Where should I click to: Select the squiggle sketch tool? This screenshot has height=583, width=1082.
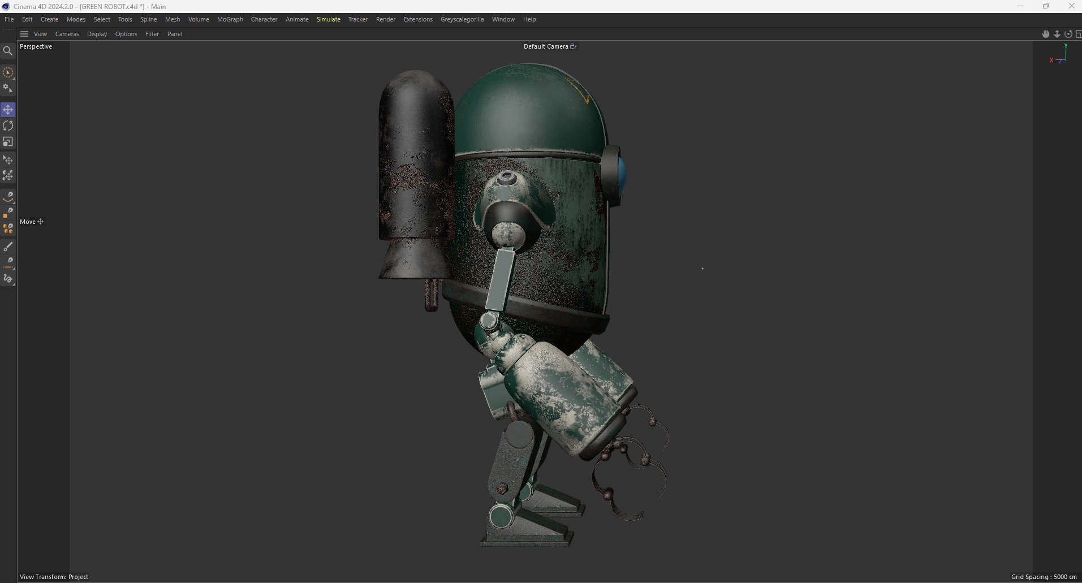pyautogui.click(x=8, y=279)
